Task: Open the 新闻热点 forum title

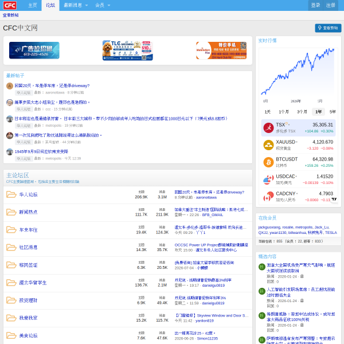Action: 28,212
